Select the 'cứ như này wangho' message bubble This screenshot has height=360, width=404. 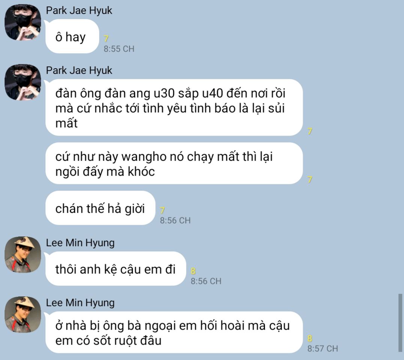pos(174,163)
